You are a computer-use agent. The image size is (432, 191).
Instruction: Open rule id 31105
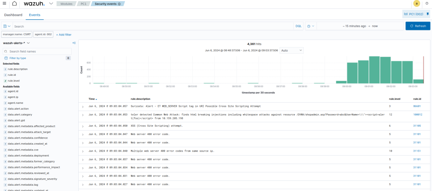click(x=417, y=126)
